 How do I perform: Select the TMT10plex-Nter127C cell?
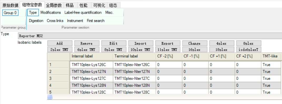pyautogui.click(x=135, y=79)
